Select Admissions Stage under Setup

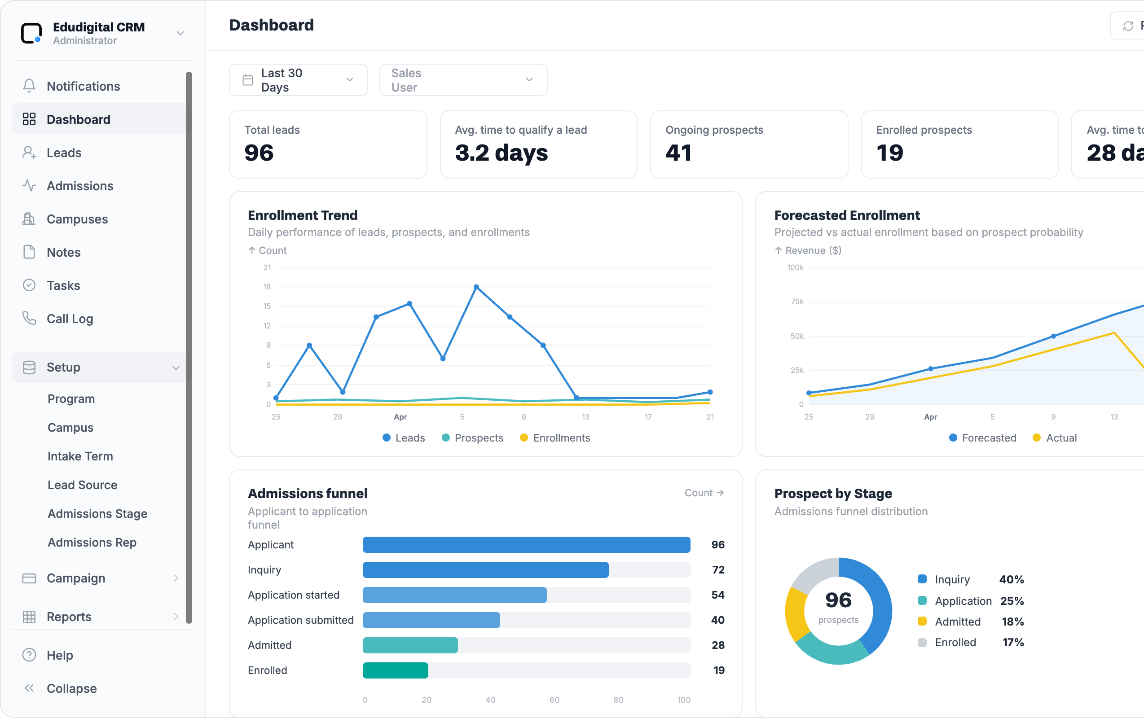click(97, 514)
